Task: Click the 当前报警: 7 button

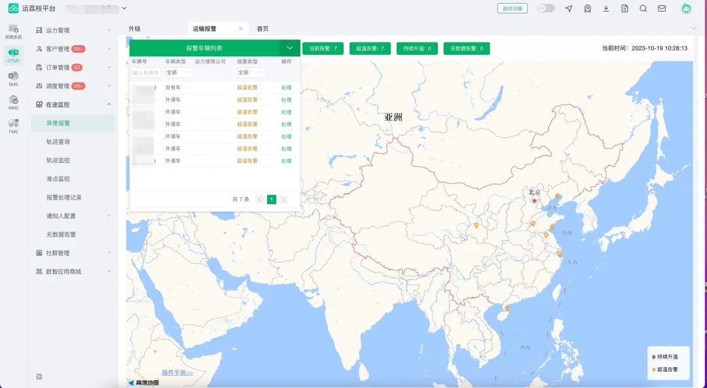Action: (323, 48)
